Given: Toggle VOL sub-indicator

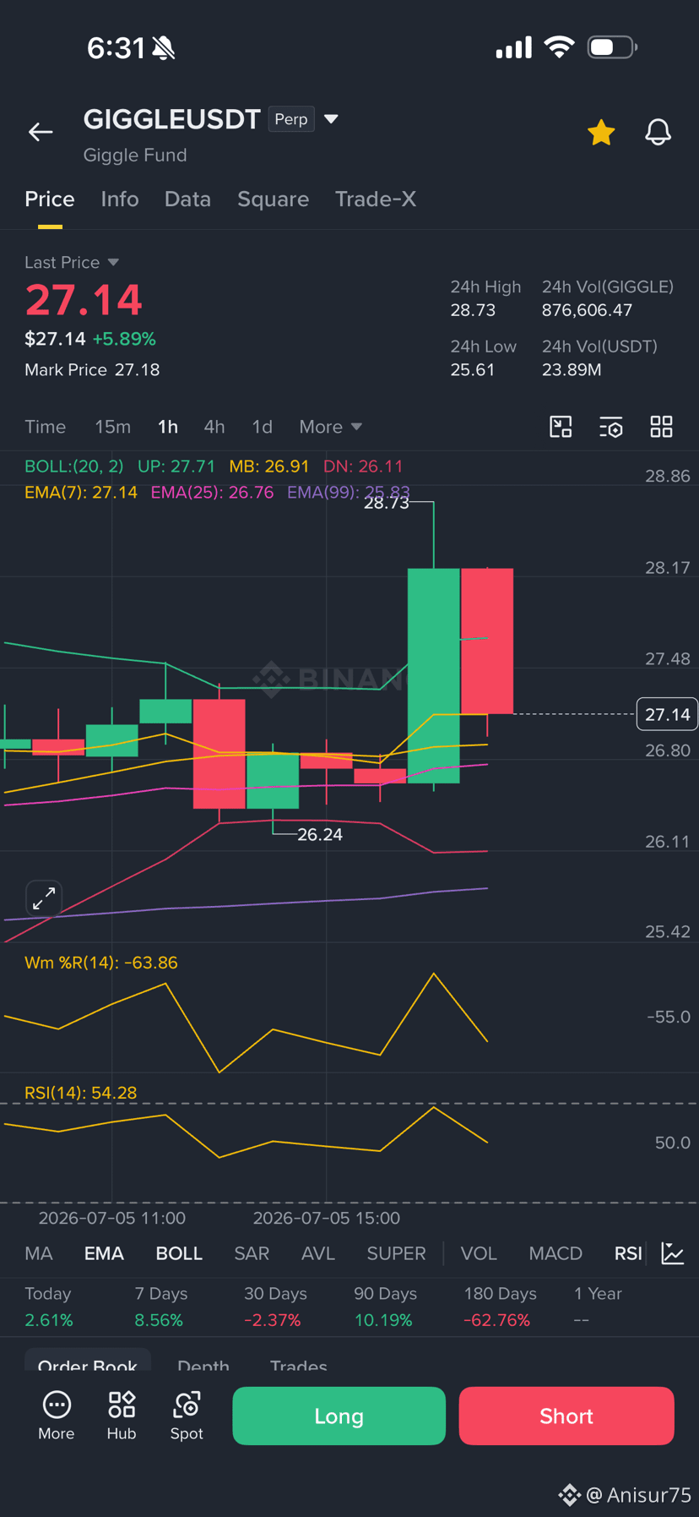Looking at the screenshot, I should [479, 1253].
